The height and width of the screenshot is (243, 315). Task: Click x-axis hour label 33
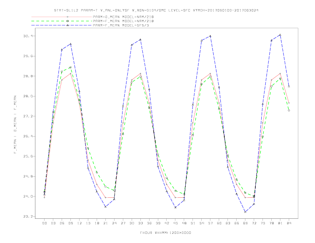tap(140, 223)
